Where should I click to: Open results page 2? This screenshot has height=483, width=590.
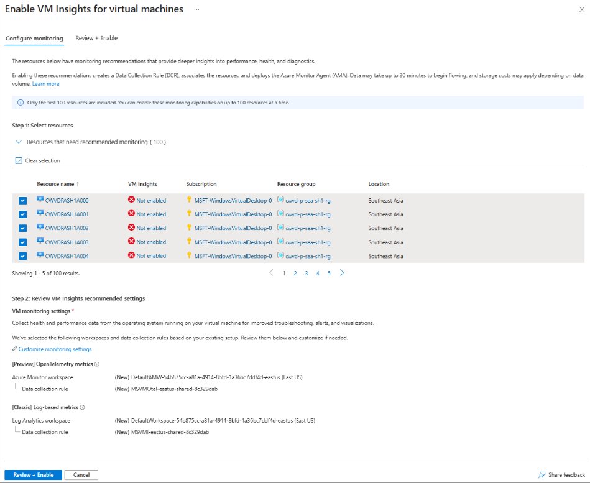tap(295, 274)
